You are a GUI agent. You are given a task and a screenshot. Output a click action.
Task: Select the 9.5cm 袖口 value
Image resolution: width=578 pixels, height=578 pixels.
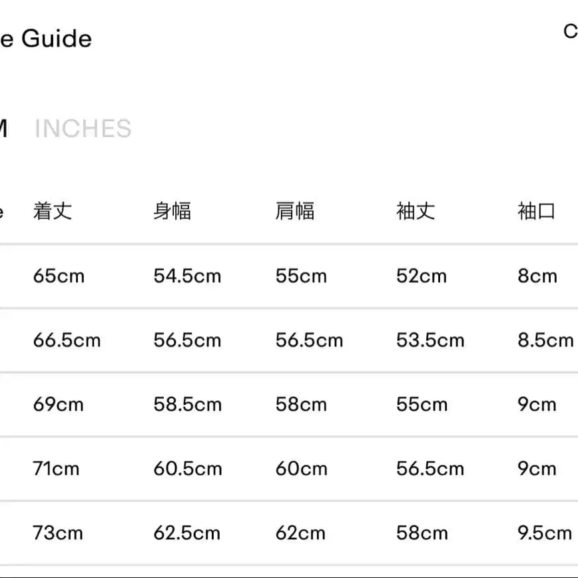click(545, 533)
